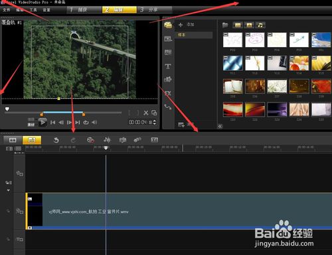This screenshot has height=255, width=332.
Task: Click the overlay track header icon
Action: pos(19,211)
